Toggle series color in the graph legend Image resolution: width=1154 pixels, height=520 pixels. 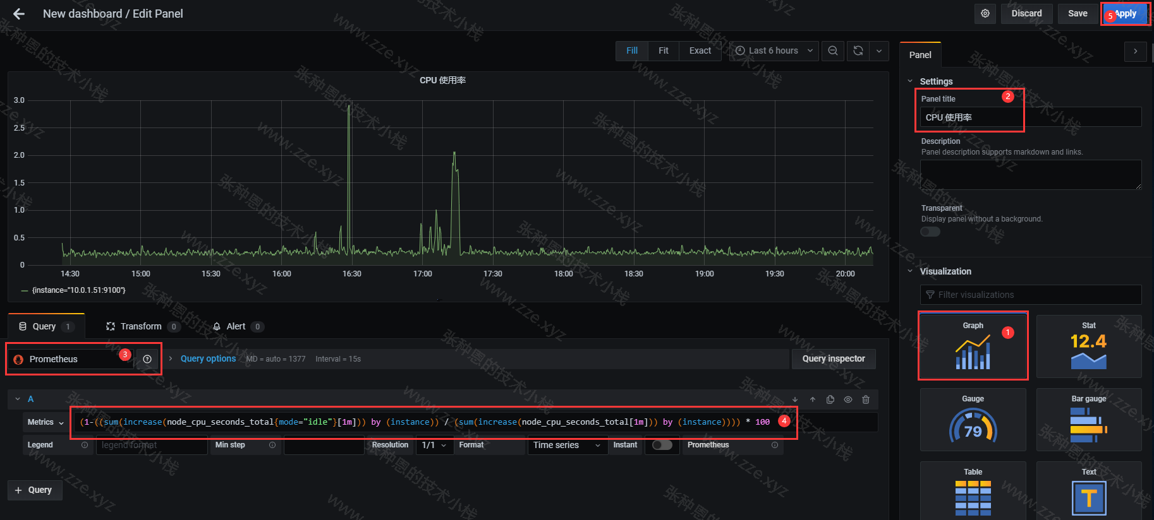[x=25, y=290]
